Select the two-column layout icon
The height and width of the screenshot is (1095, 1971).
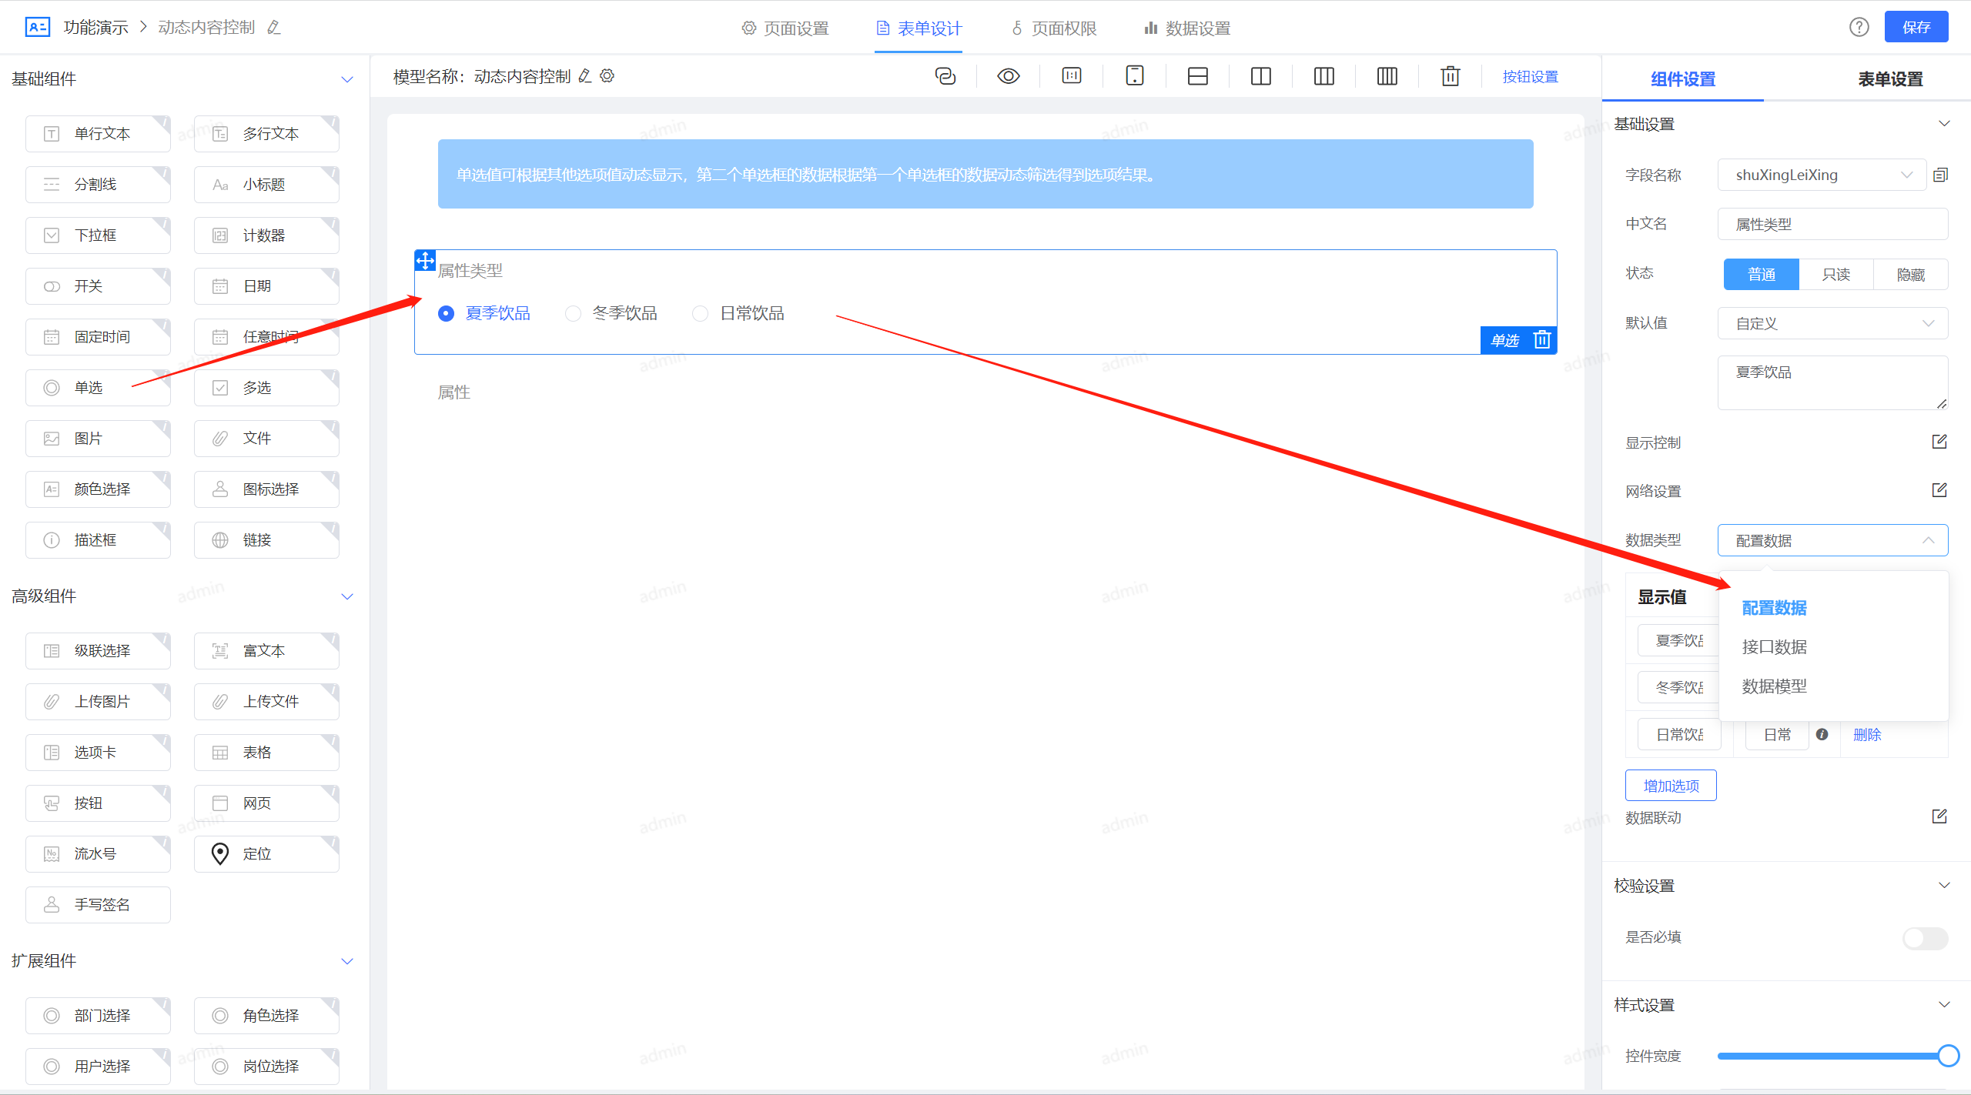click(1260, 76)
